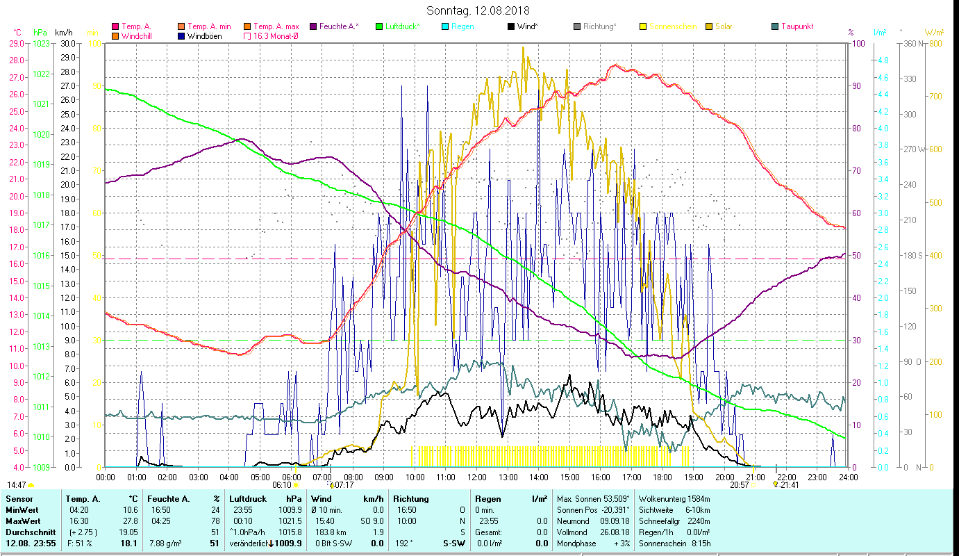Image resolution: width=959 pixels, height=556 pixels.
Task: Click the Sensor column header in the table
Action: coord(19,499)
